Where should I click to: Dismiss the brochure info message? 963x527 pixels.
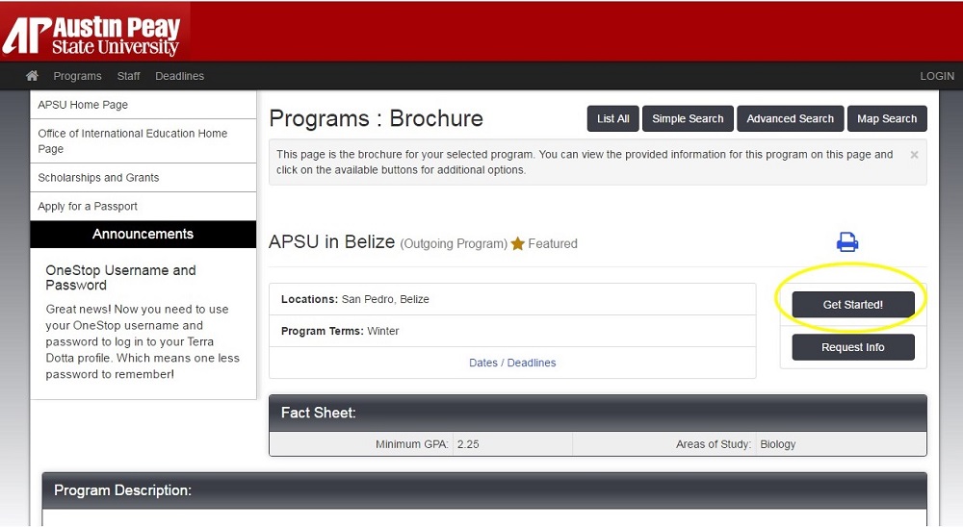pos(914,155)
